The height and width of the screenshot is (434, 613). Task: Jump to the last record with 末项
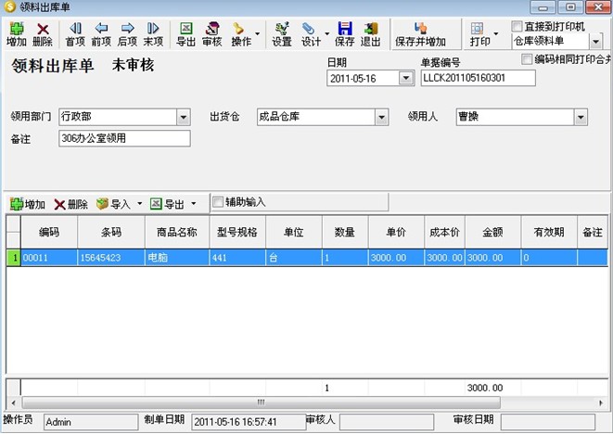(x=153, y=34)
